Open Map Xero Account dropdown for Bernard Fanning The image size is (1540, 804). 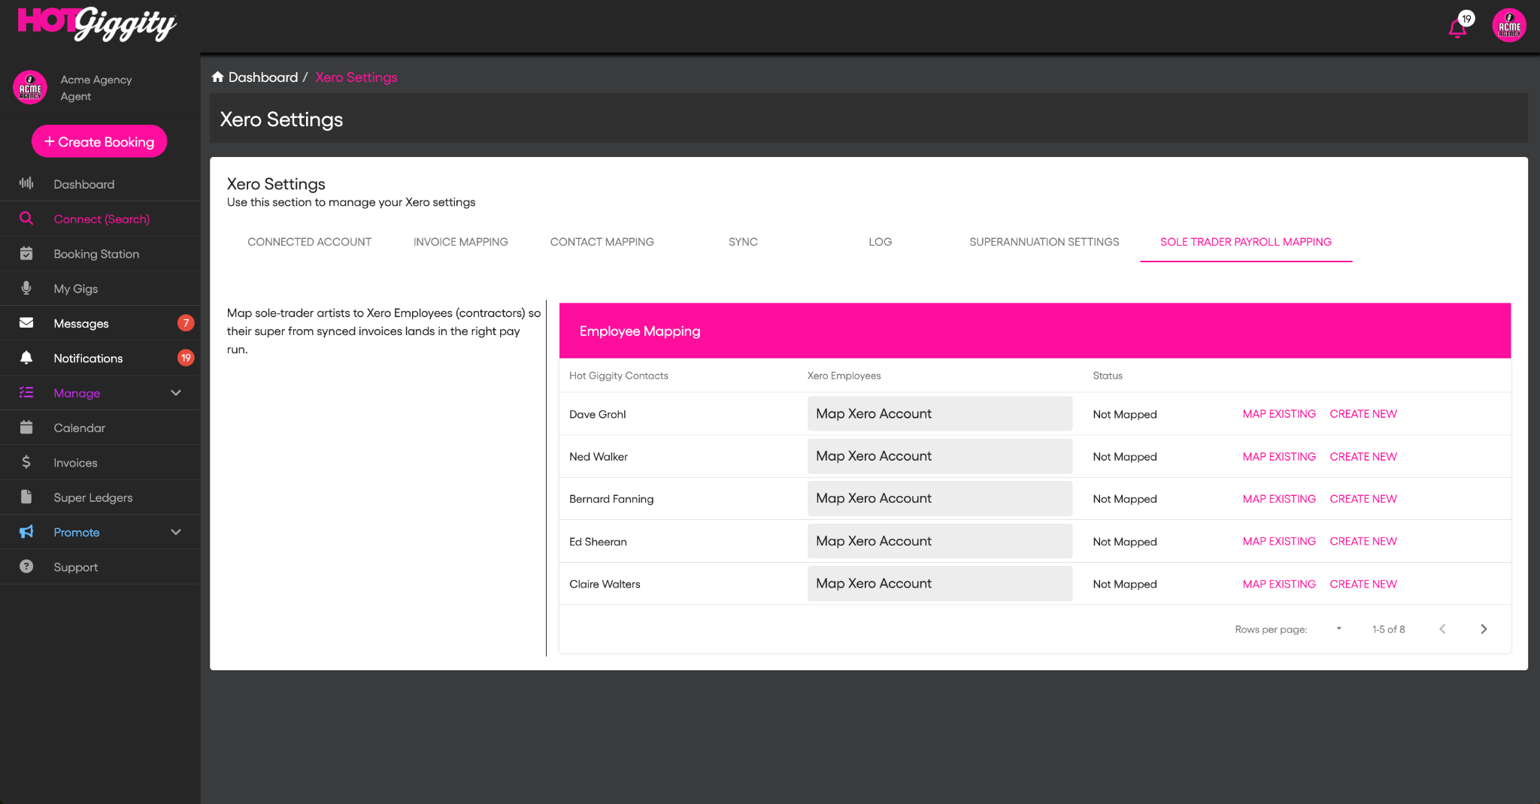[939, 498]
